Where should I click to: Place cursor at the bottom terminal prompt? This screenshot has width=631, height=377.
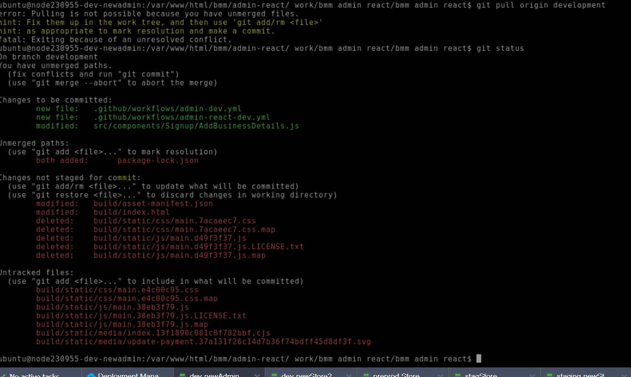pos(479,359)
